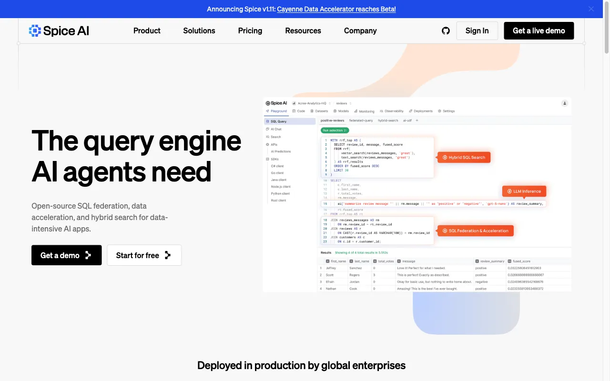Switch to the Datasets tab
The image size is (610, 381).
point(319,111)
